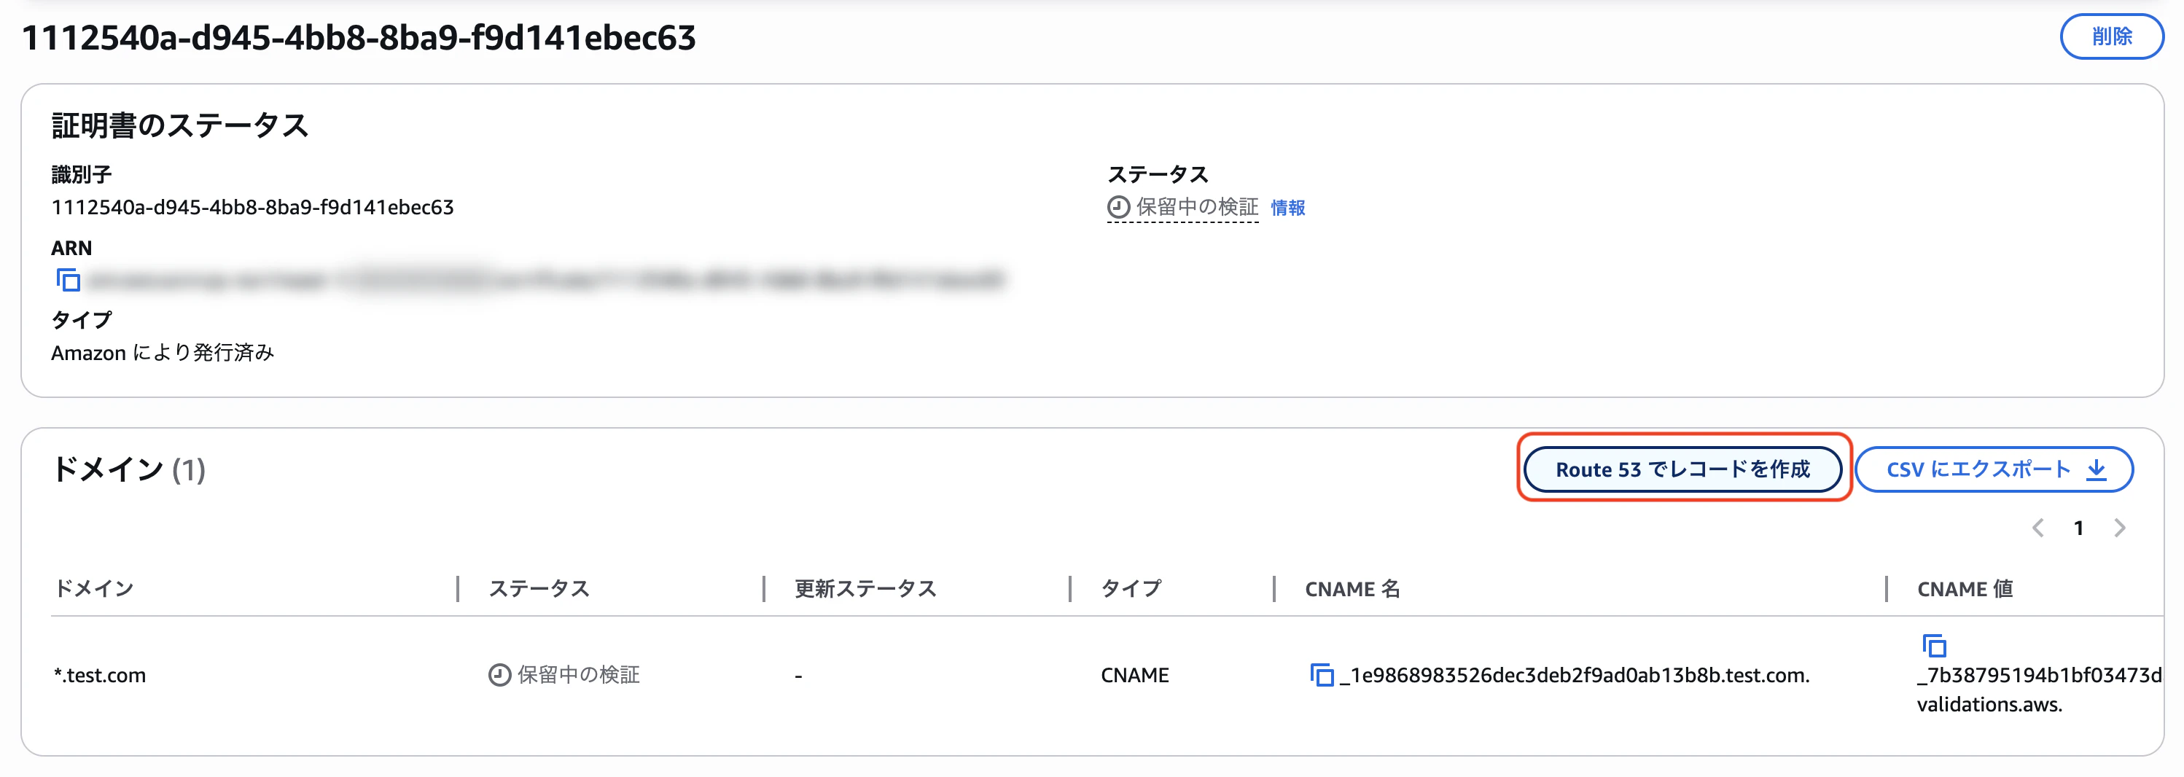Open the 情報 link beside status
This screenshot has width=2184, height=777.
pyautogui.click(x=1287, y=208)
